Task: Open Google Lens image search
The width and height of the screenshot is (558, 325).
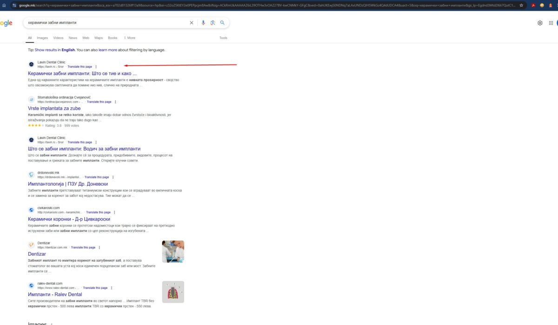Action: click(x=213, y=23)
